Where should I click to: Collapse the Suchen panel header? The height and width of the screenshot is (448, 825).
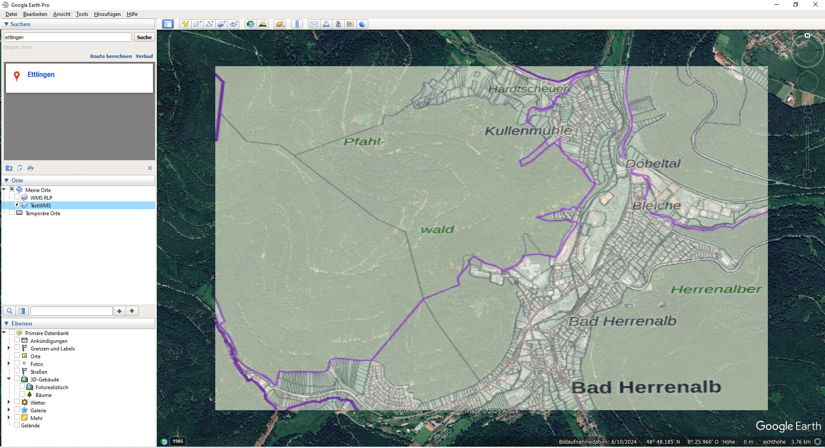click(6, 24)
